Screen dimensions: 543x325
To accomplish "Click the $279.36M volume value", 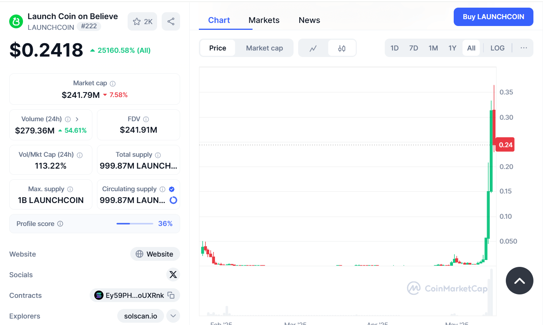I will click(x=35, y=130).
